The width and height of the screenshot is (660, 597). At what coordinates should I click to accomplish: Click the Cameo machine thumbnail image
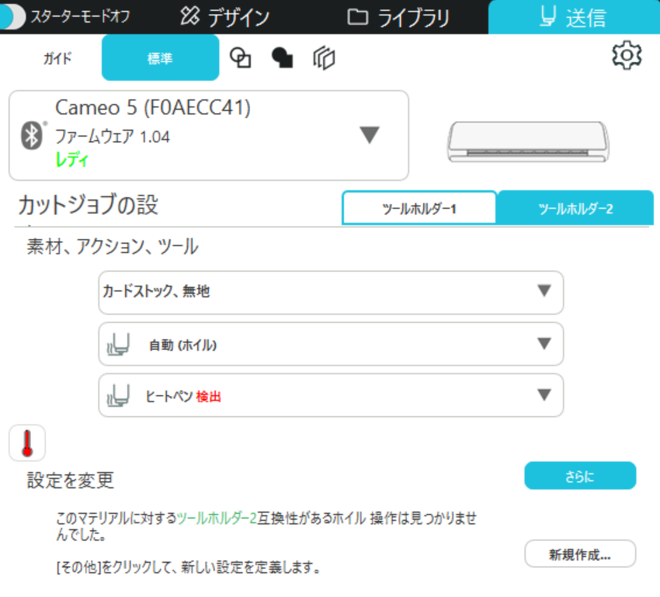[x=528, y=142]
